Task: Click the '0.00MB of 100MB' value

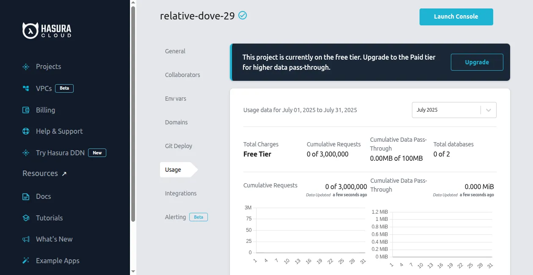Action: click(396, 159)
